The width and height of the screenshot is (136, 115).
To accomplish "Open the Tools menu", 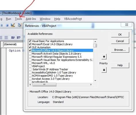I will point(18,19).
